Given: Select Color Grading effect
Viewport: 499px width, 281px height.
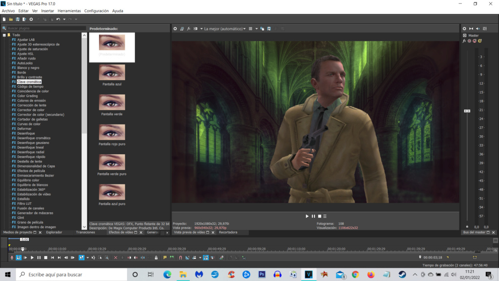Looking at the screenshot, I should coord(27,96).
